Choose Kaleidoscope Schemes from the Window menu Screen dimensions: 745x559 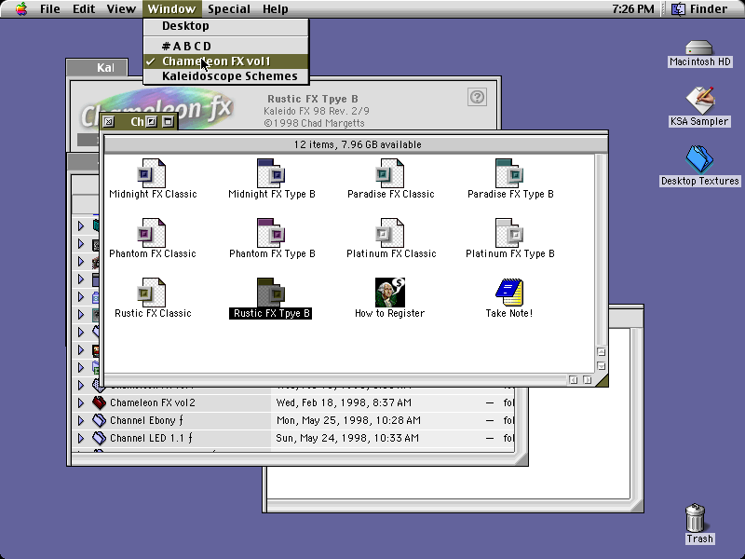(226, 76)
